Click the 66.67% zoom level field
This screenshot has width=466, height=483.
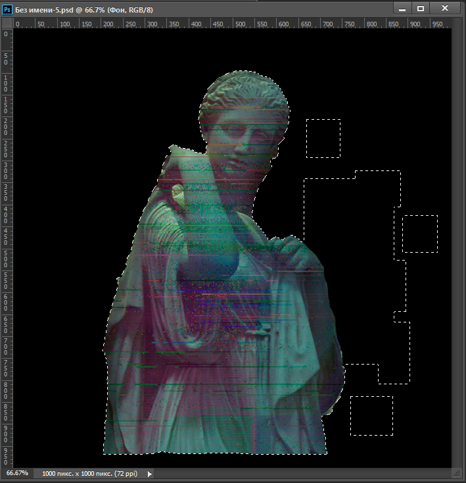pos(17,473)
